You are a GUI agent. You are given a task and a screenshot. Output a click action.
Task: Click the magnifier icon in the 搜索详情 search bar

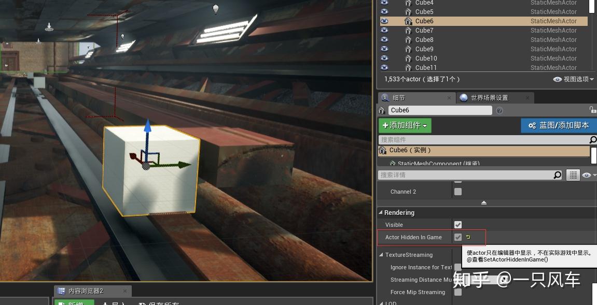(558, 175)
